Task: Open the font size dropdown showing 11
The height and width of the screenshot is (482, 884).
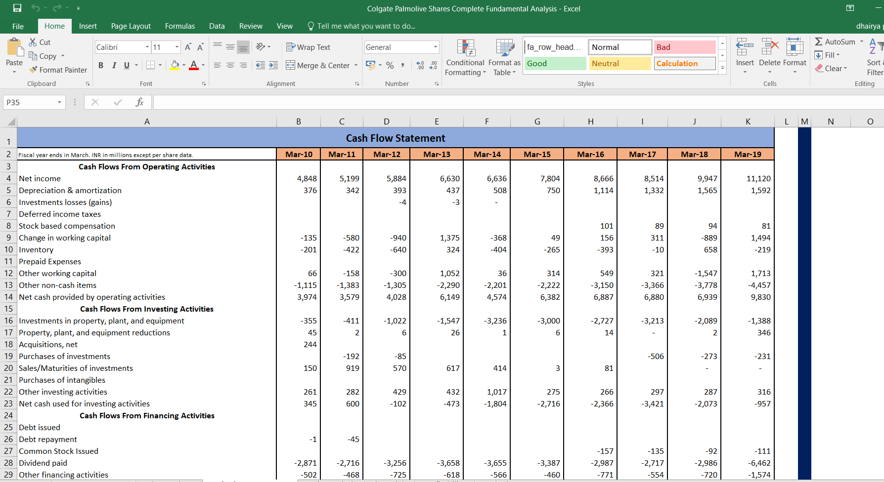Action: [177, 47]
